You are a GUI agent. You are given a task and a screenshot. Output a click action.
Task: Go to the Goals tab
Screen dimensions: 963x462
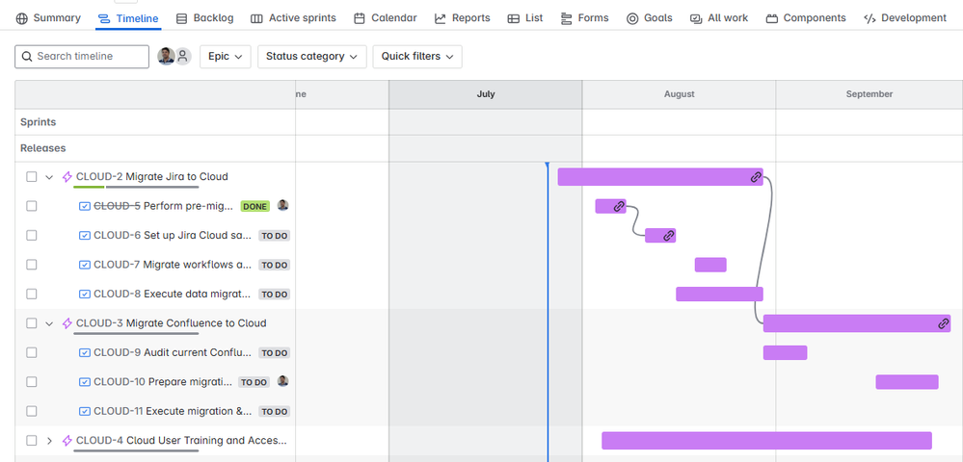point(650,17)
